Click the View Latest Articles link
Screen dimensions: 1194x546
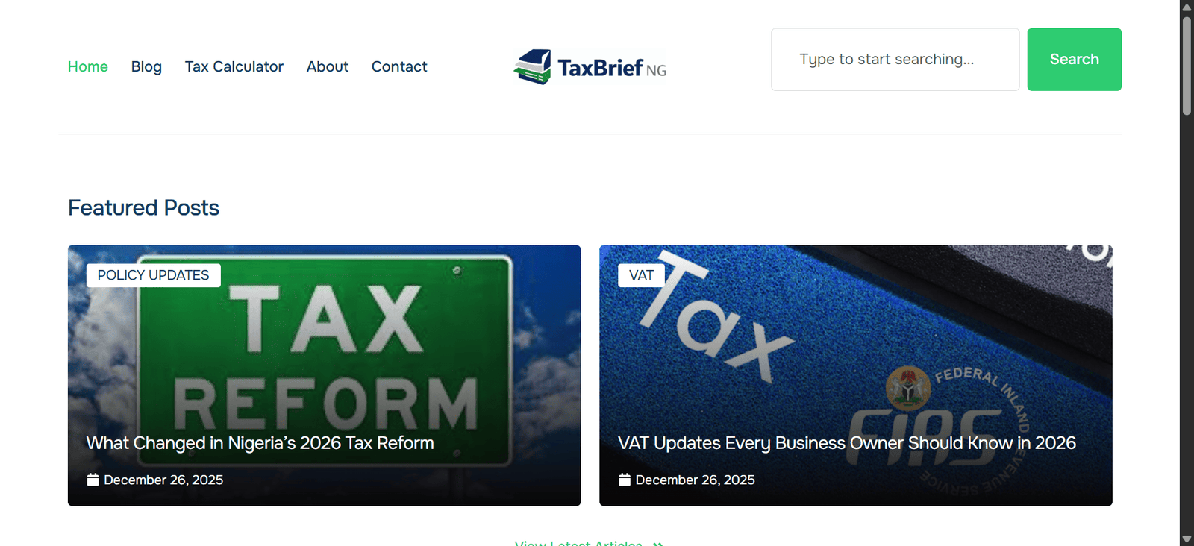click(578, 543)
